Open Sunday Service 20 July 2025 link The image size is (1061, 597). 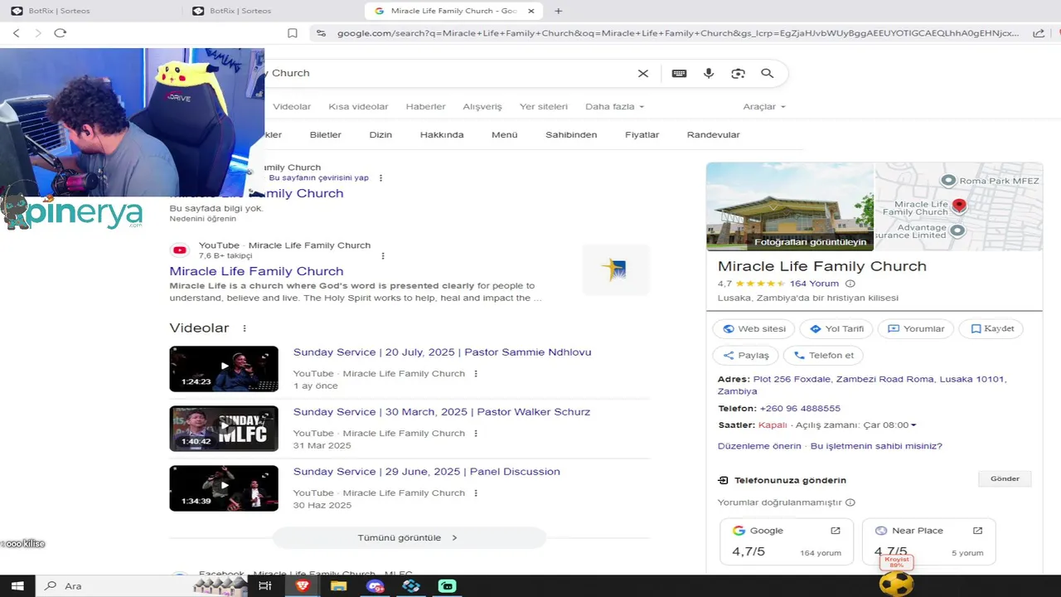click(x=442, y=352)
